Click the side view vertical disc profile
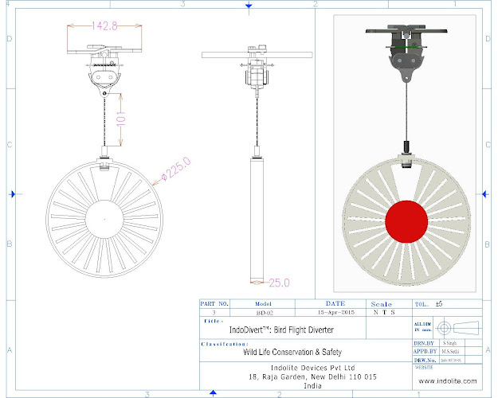498x398 pixels. click(x=257, y=219)
